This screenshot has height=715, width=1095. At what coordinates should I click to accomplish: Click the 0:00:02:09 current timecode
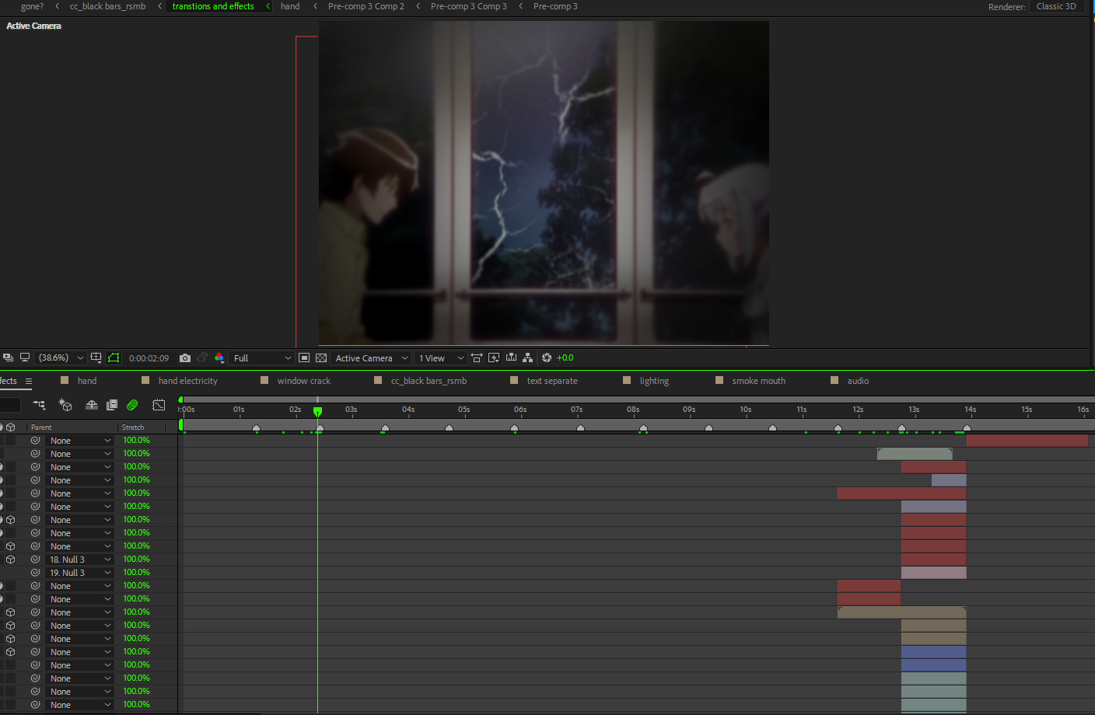(x=149, y=358)
